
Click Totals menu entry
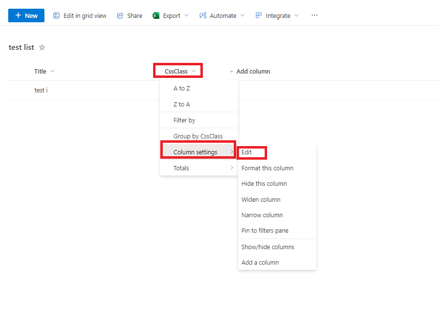pos(199,168)
